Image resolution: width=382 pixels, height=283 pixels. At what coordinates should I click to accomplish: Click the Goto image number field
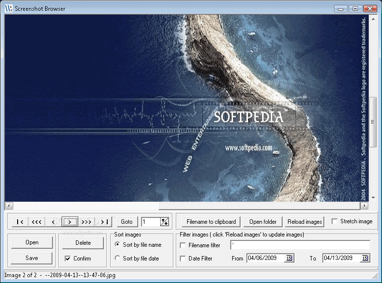pos(150,222)
